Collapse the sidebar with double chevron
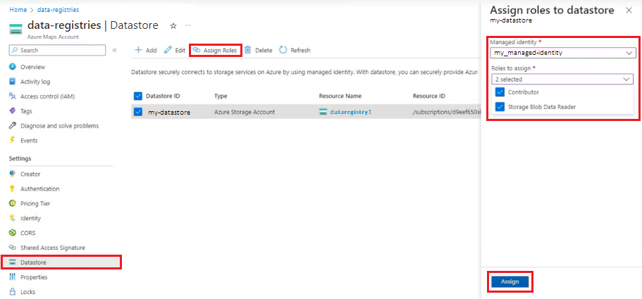The image size is (642, 299). [x=114, y=50]
